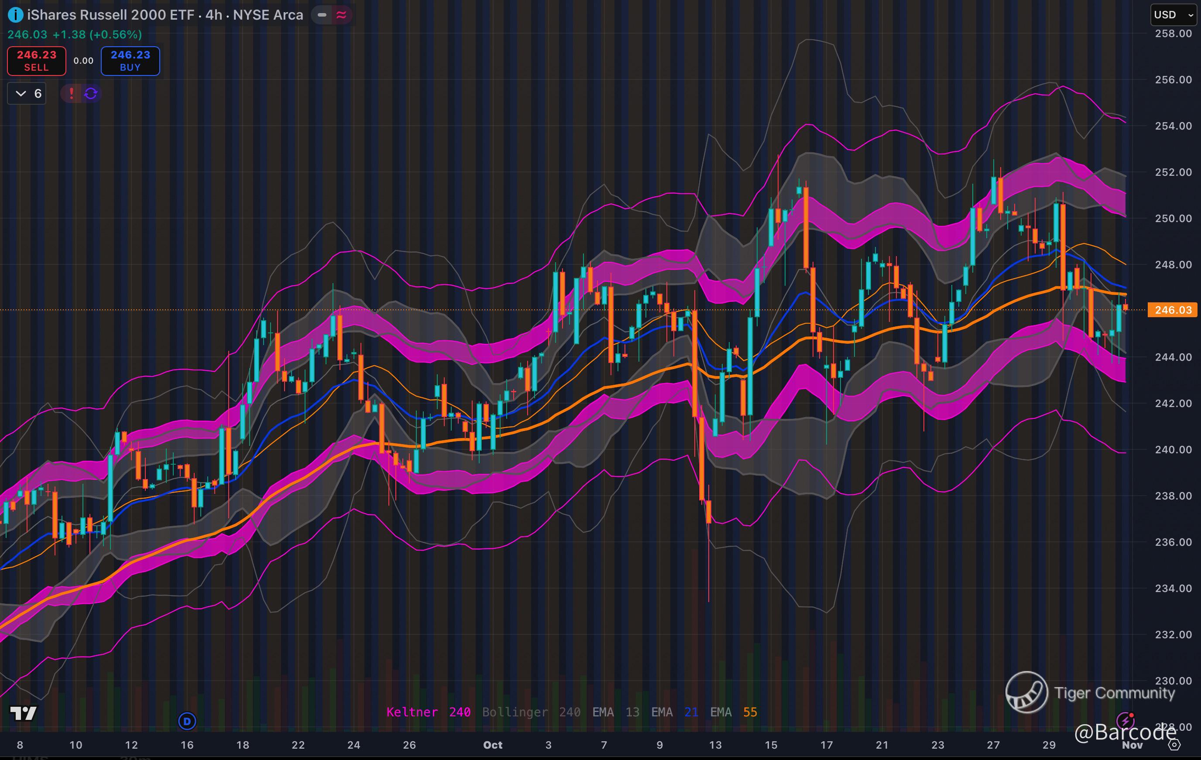Open chart settings hexagon gear icon
The height and width of the screenshot is (760, 1201).
coord(1174,745)
